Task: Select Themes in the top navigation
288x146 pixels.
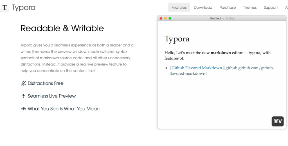Action: 250,8
